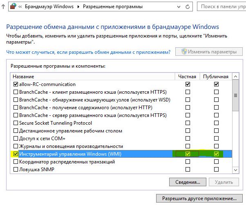Click the Частная column header
Image resolution: width=246 pixels, height=205 pixels.
pos(188,77)
